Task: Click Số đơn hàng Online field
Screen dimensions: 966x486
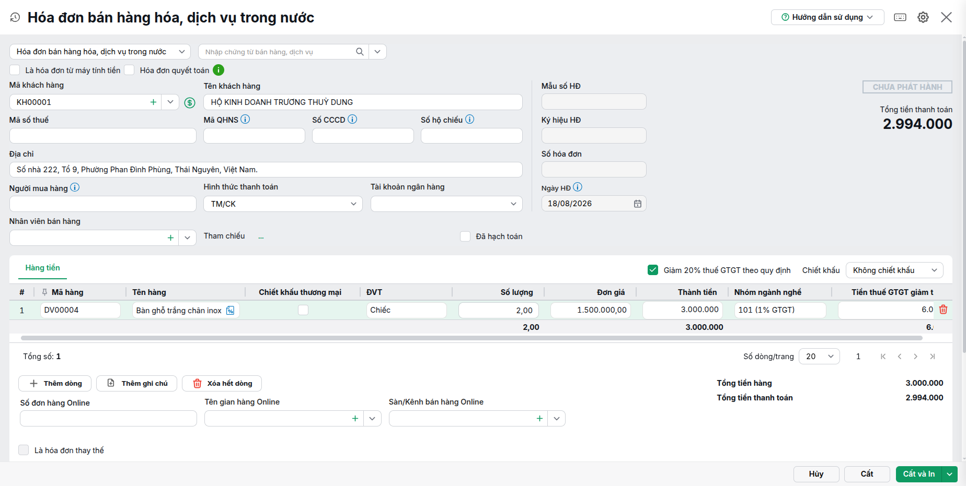Action: 109,419
